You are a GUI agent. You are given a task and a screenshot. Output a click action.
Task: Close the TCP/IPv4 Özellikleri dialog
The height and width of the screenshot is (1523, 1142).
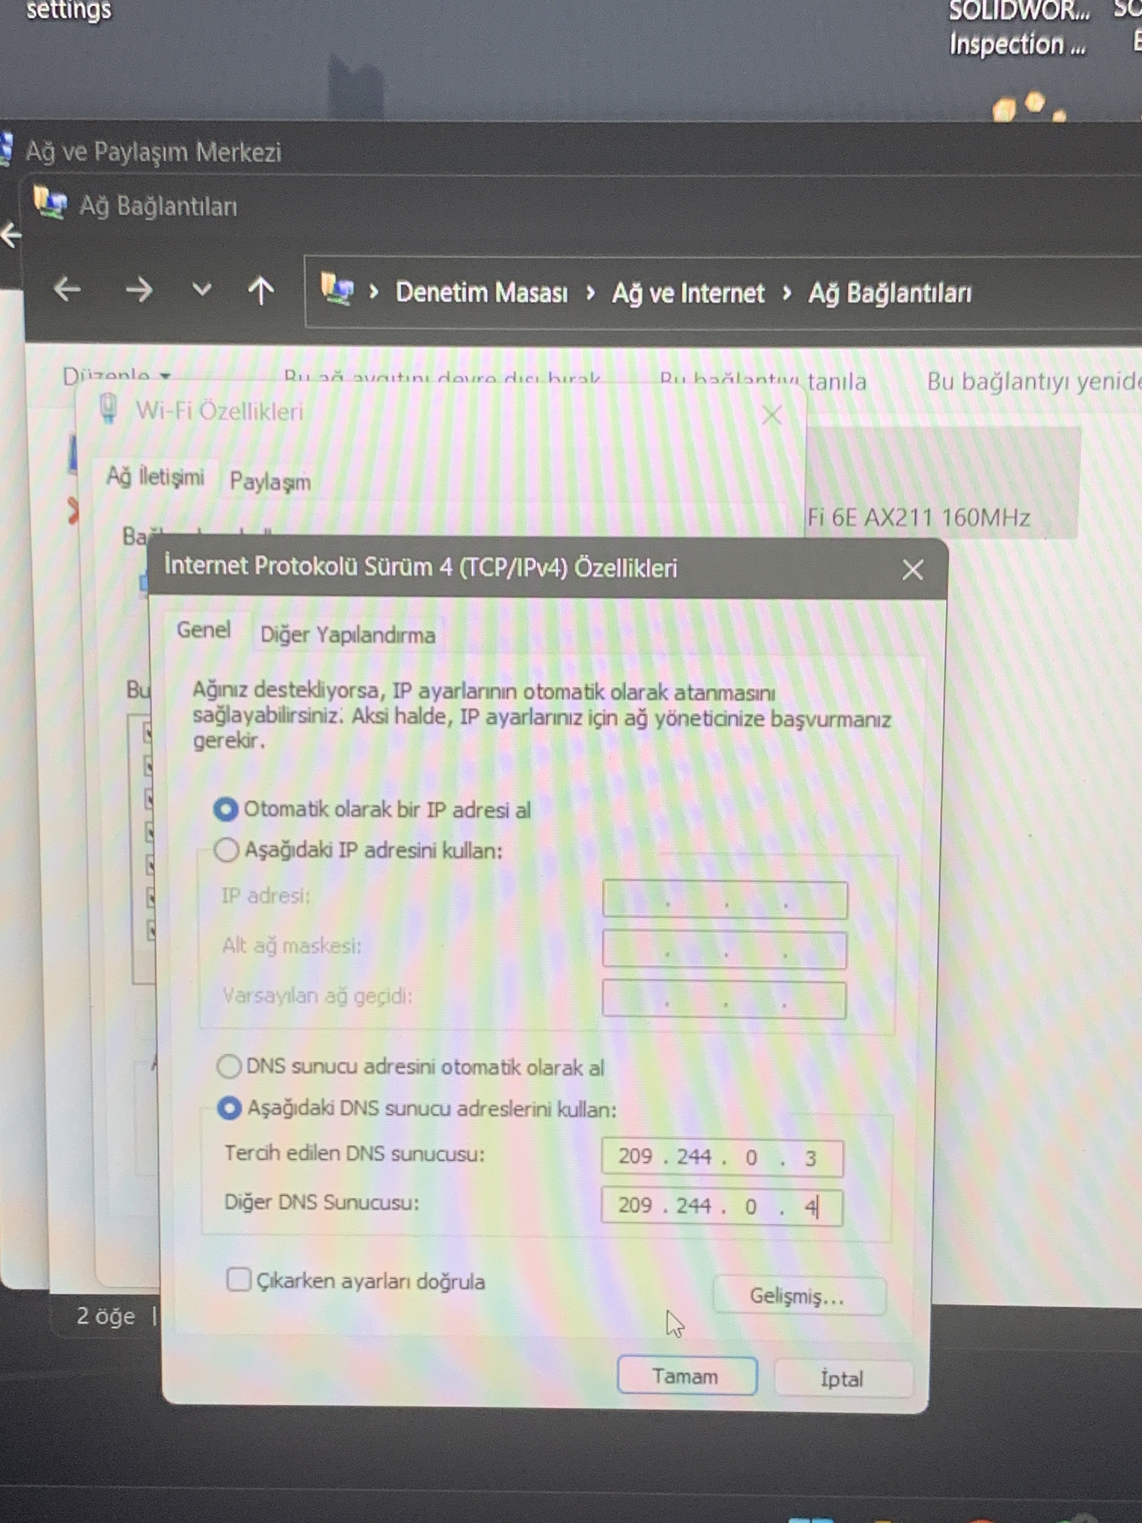click(912, 569)
